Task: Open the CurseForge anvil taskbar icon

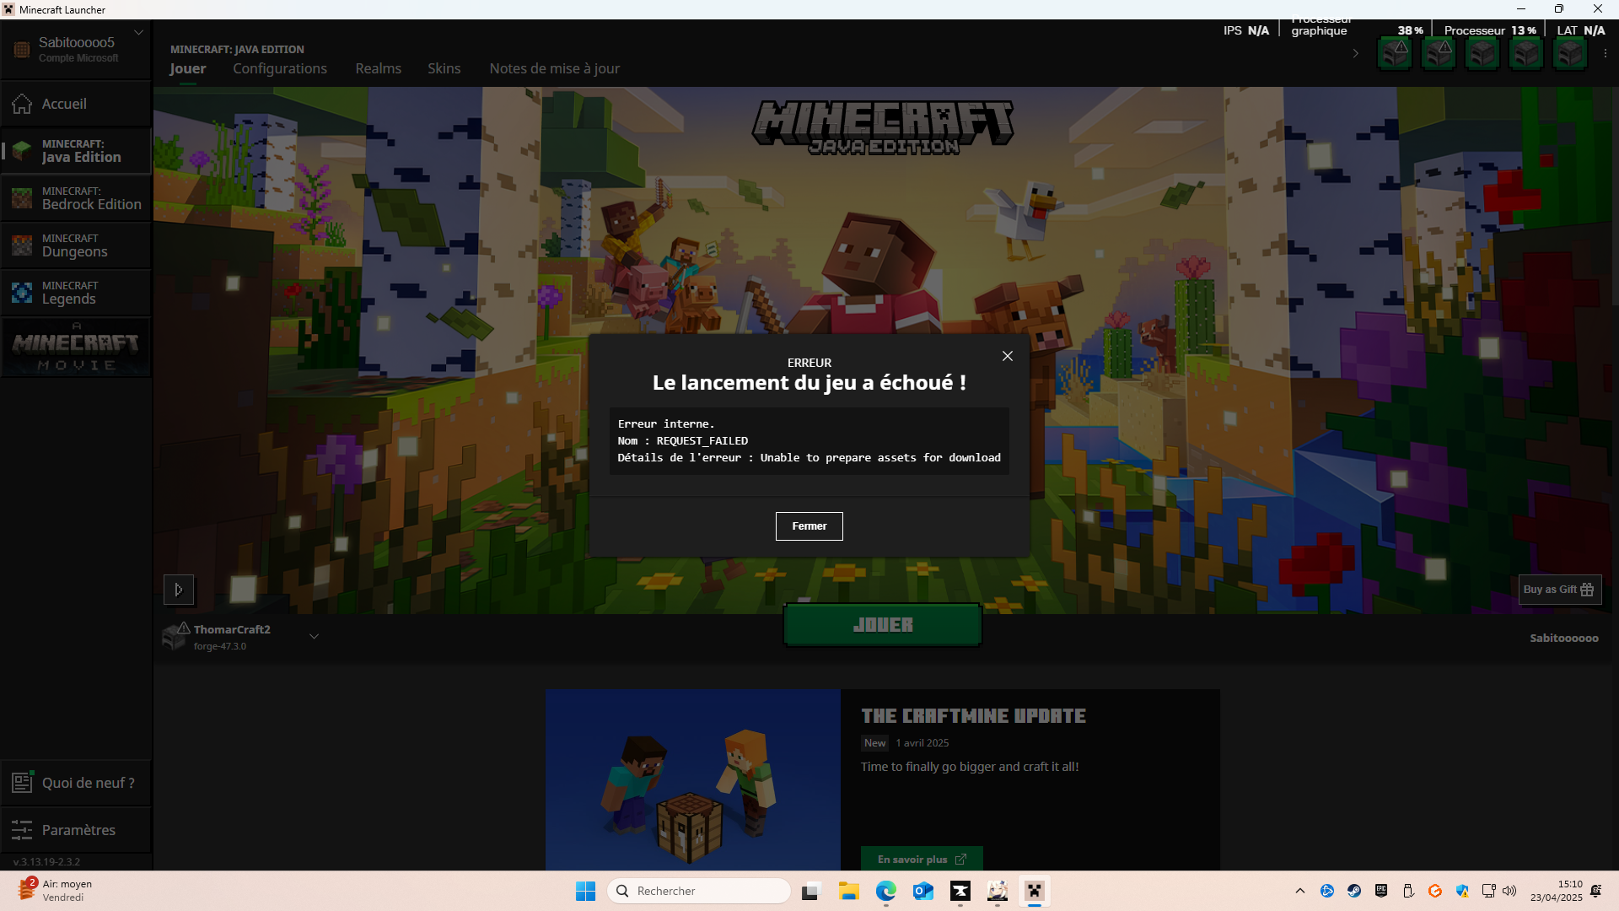Action: click(x=960, y=891)
